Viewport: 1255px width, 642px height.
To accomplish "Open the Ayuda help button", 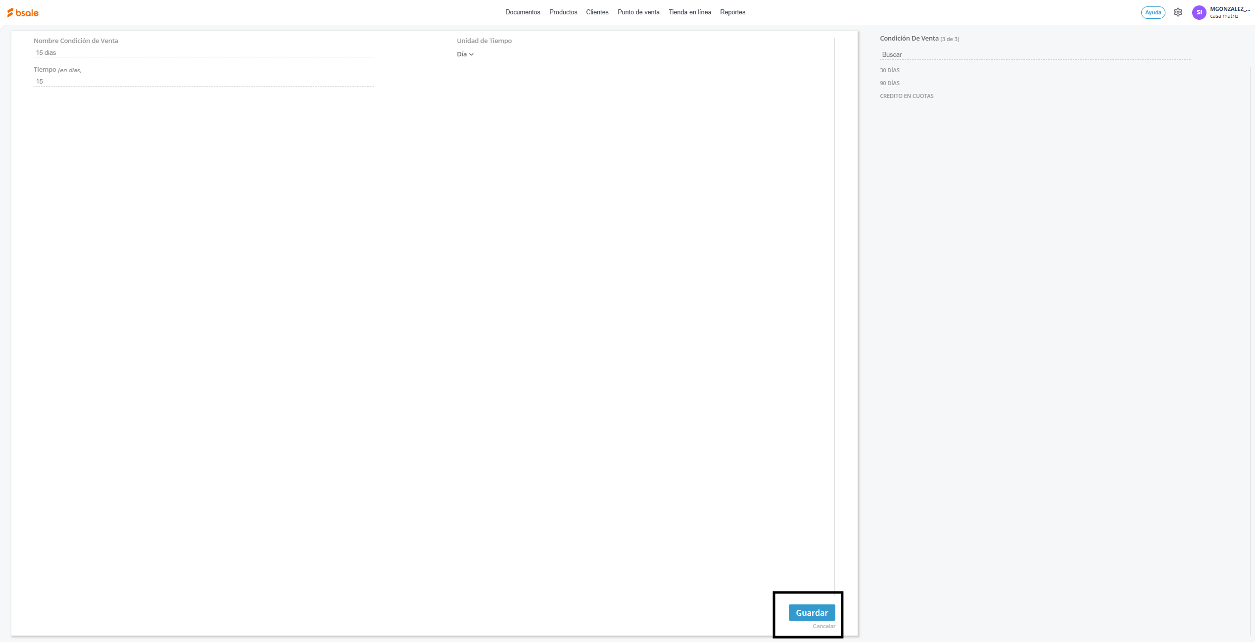I will tap(1153, 12).
